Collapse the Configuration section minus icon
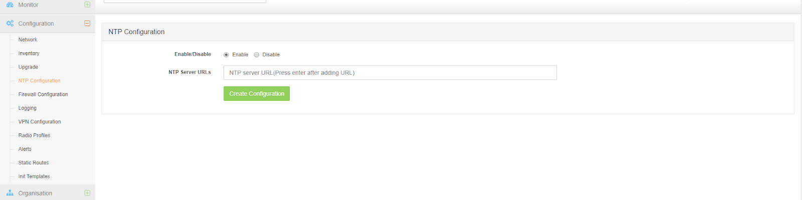This screenshot has height=200, width=802. click(87, 24)
